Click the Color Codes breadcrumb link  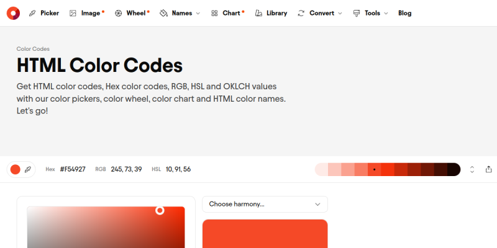[x=33, y=49]
